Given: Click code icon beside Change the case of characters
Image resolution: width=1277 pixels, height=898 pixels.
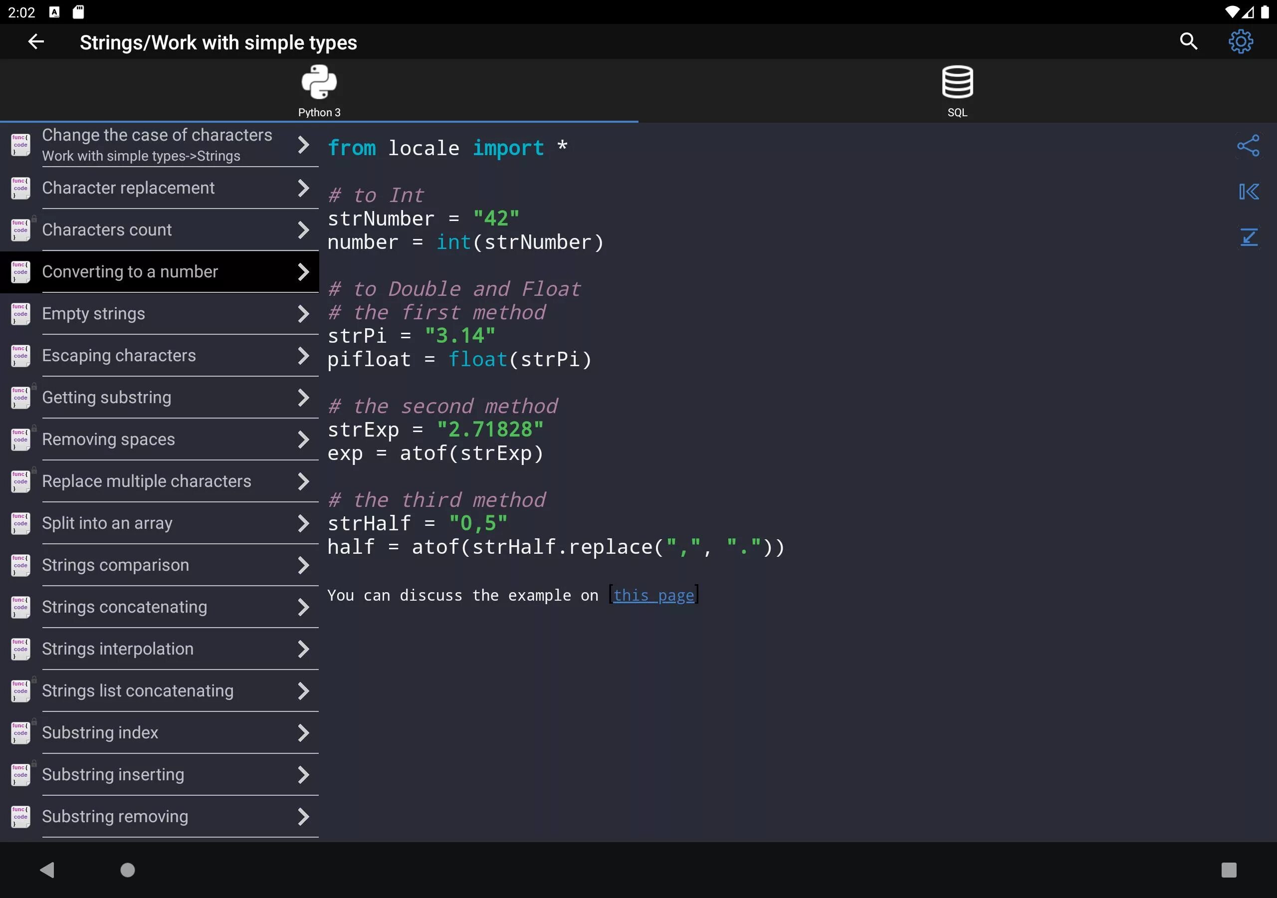Looking at the screenshot, I should [x=20, y=145].
